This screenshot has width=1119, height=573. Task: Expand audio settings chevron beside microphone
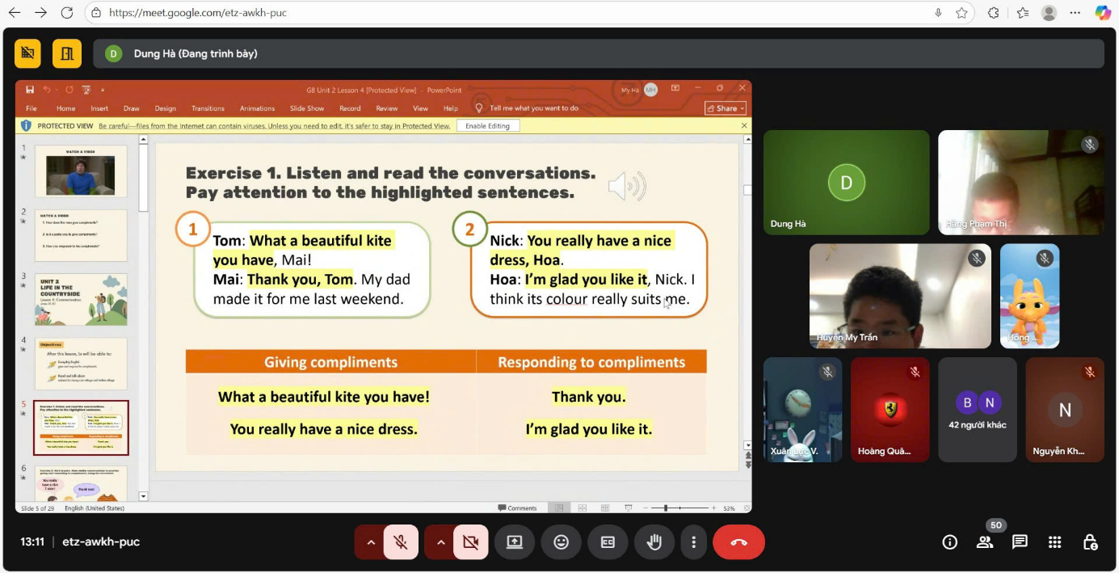pos(371,542)
